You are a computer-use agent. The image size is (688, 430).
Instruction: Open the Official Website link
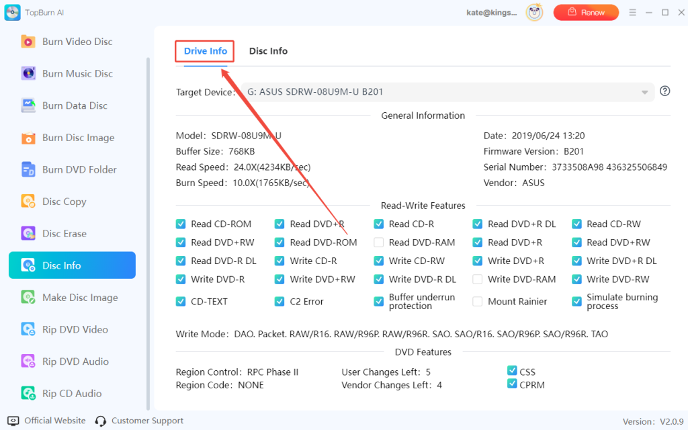[46, 420]
